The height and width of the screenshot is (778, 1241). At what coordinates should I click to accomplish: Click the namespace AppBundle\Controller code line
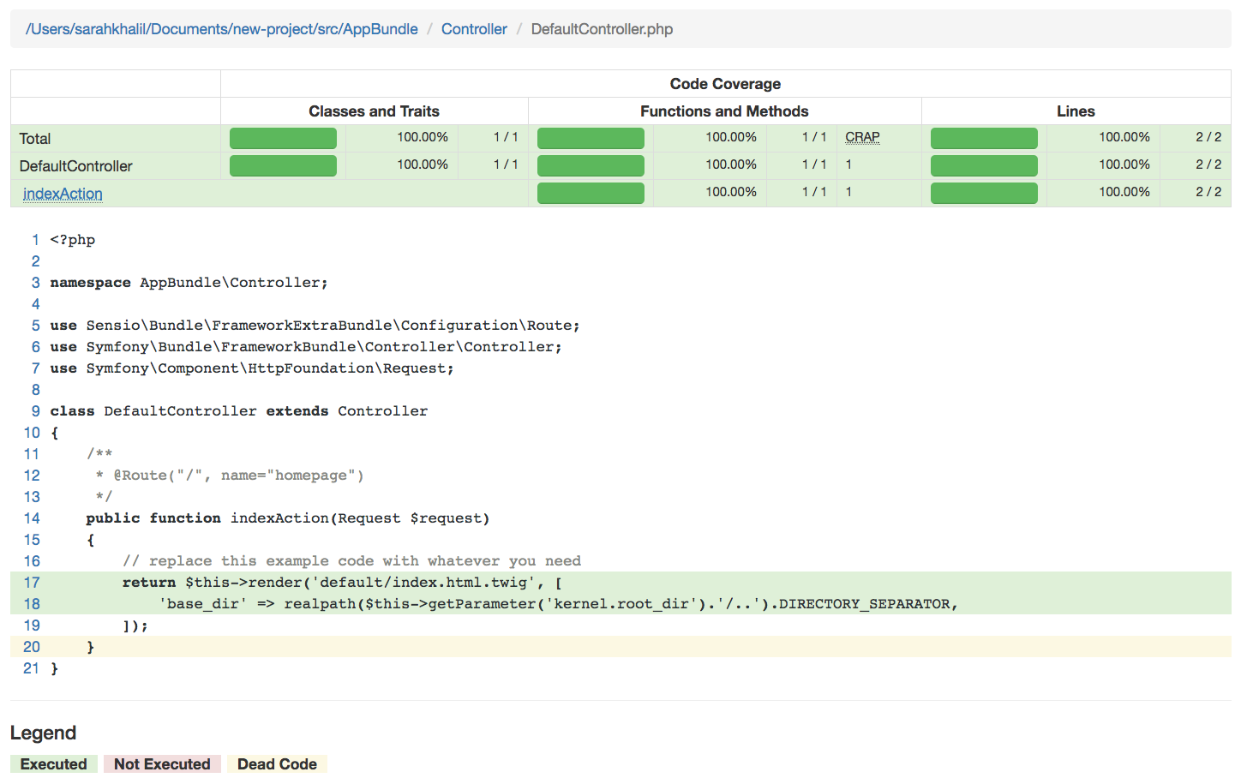[x=189, y=283]
